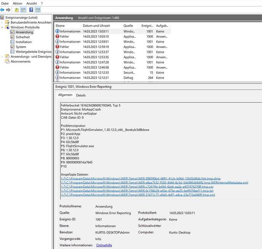This screenshot has height=249, width=262.
Task: Select Informationen event at 12:53:37
Action: [x=113, y=52]
